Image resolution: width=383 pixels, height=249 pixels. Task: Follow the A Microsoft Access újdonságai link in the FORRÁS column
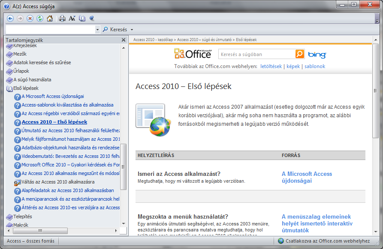307,178
